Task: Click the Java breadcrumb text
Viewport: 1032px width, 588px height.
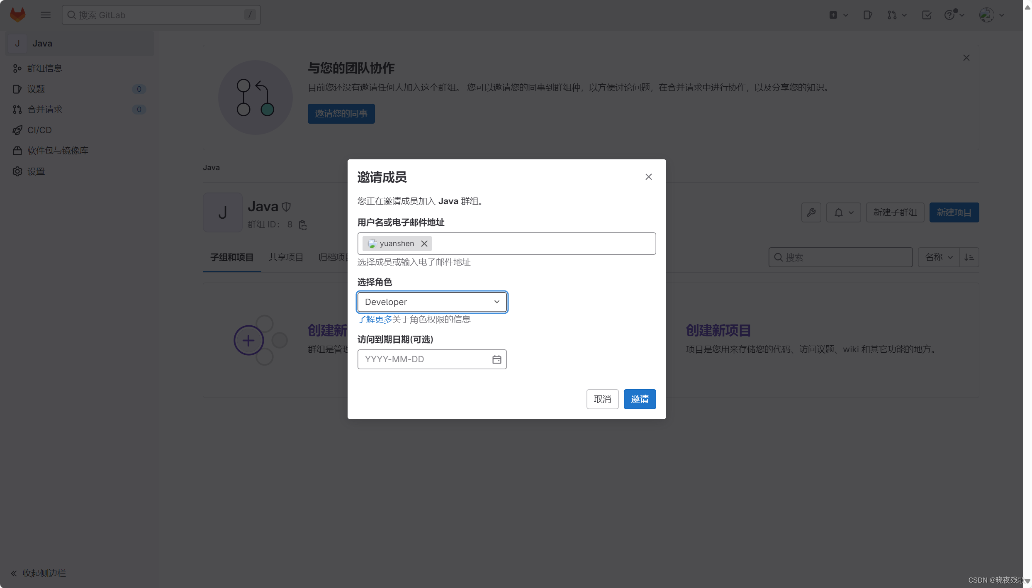Action: click(211, 168)
